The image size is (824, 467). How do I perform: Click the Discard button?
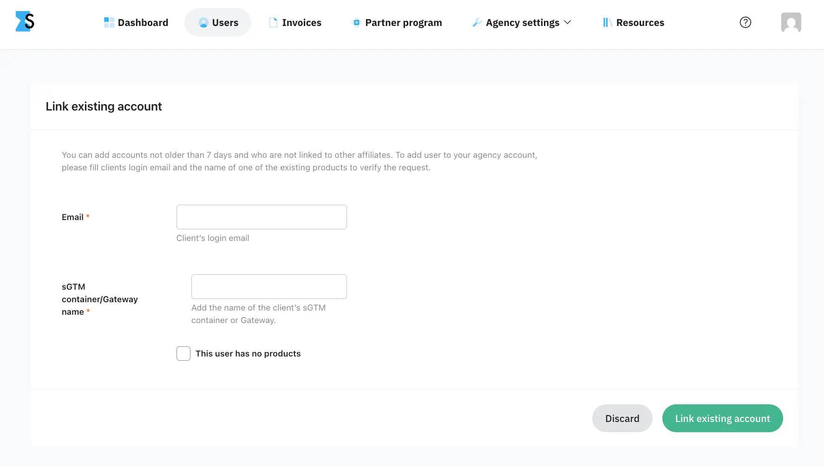[622, 418]
